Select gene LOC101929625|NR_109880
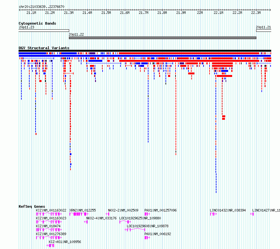 [x=140, y=218]
